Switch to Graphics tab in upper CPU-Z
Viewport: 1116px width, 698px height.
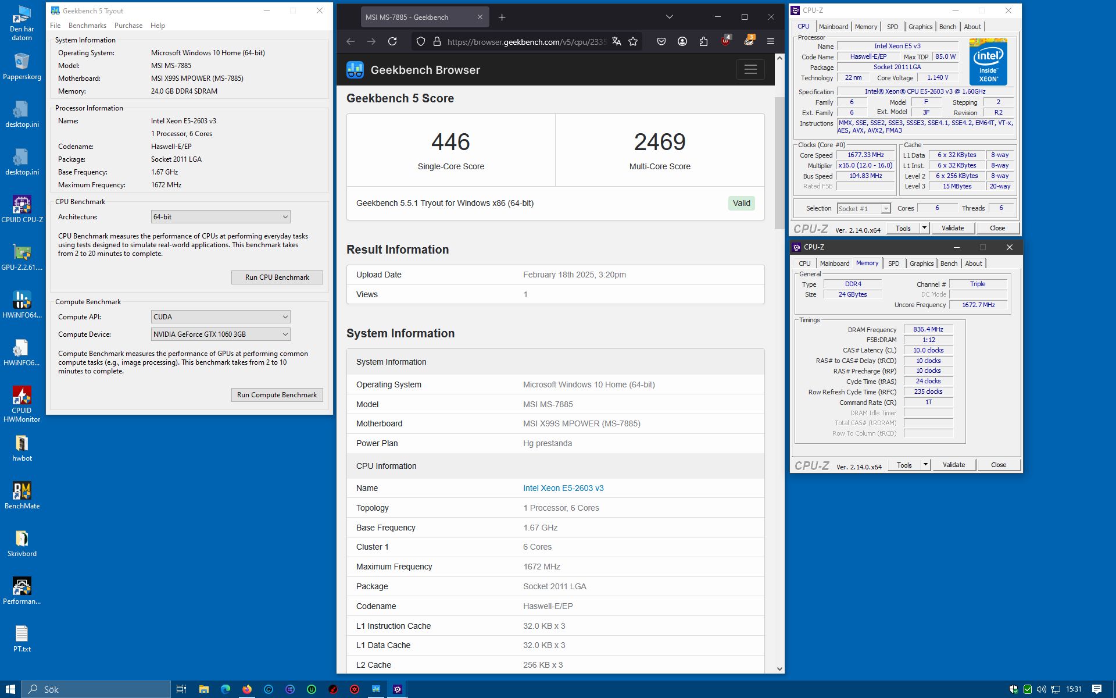click(920, 27)
